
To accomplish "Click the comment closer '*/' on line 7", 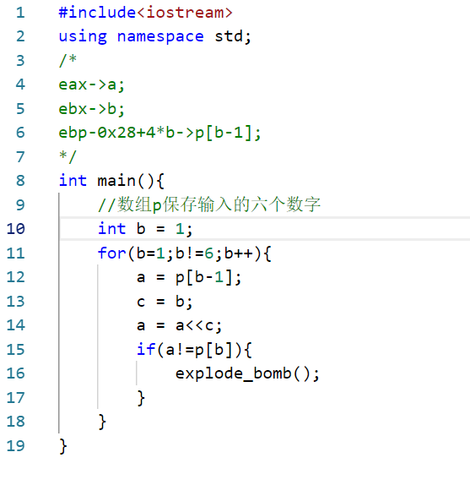I will point(68,157).
